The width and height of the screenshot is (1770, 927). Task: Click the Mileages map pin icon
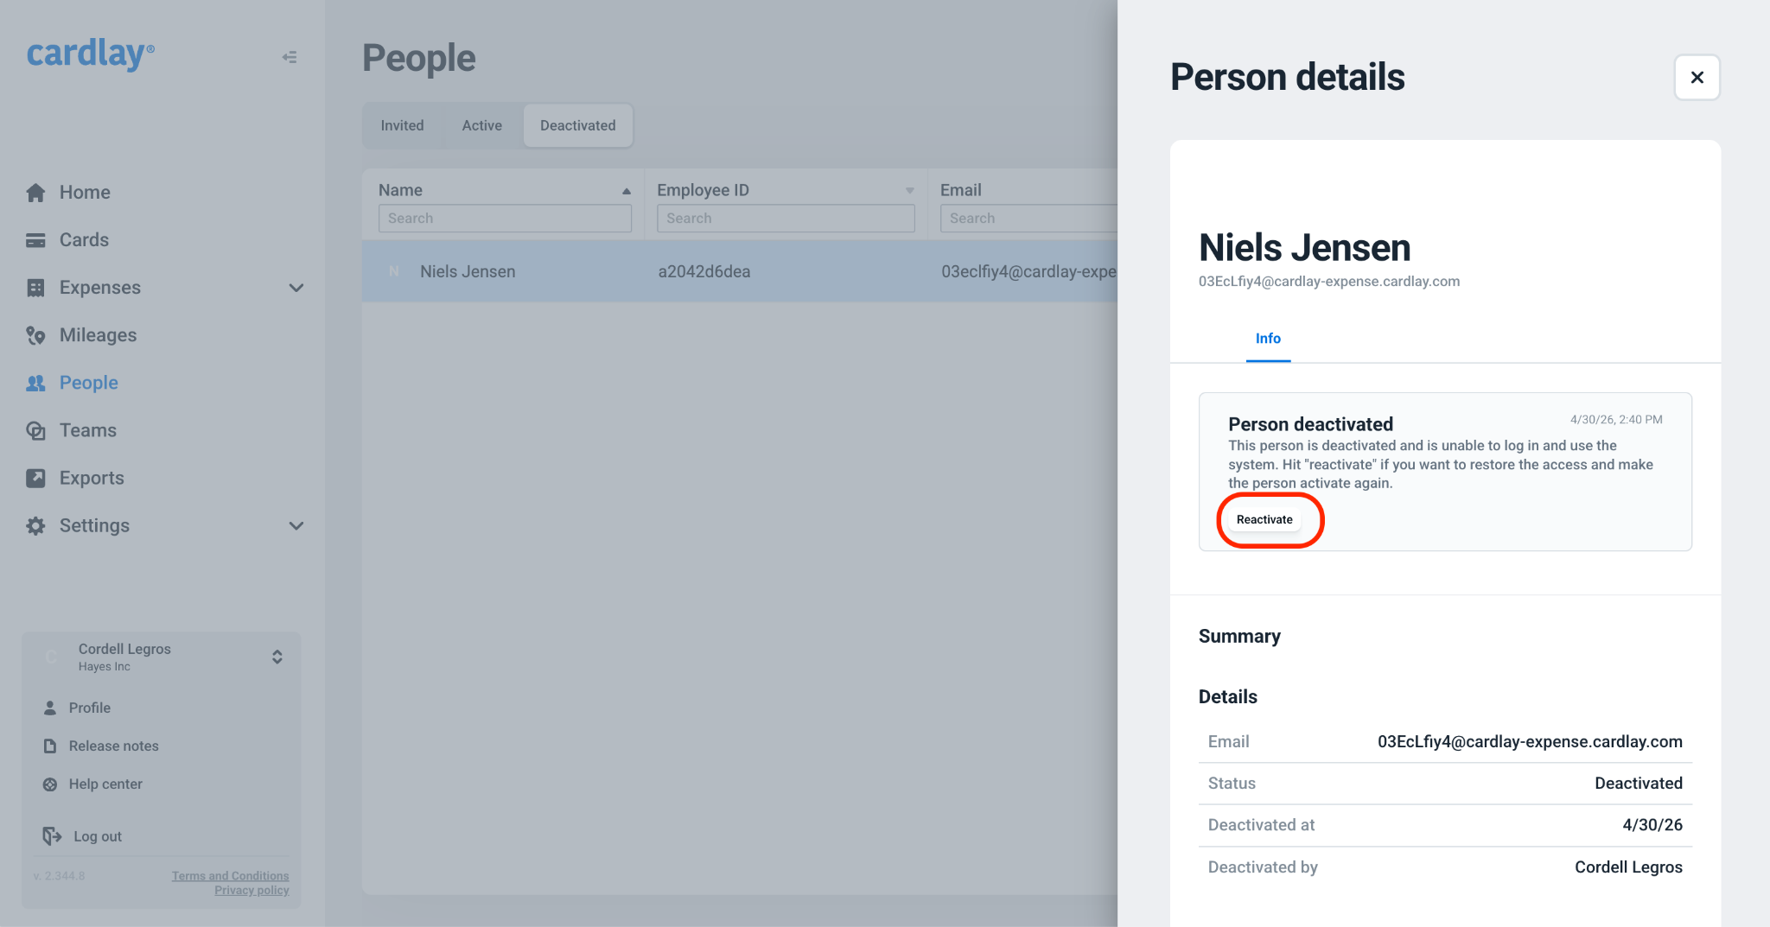(x=35, y=335)
